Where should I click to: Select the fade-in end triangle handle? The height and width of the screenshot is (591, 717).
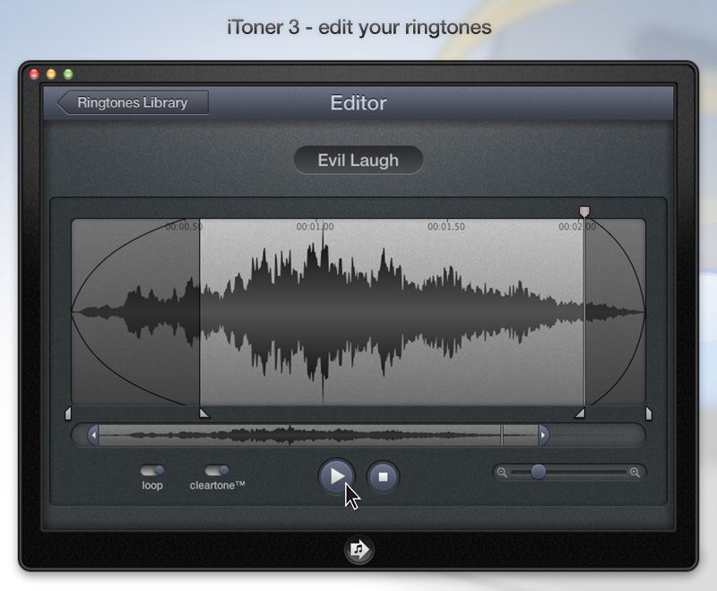[204, 413]
